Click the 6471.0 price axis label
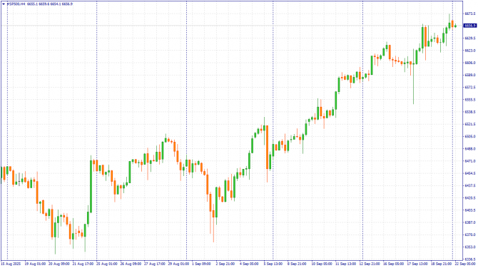Viewport: 478px width, 268px height. tap(469, 161)
